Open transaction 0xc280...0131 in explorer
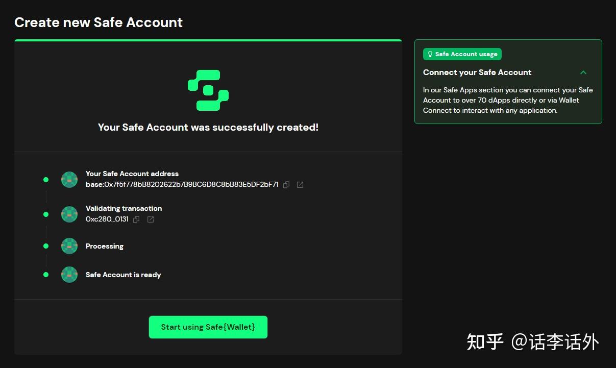This screenshot has width=616, height=368. tap(151, 219)
